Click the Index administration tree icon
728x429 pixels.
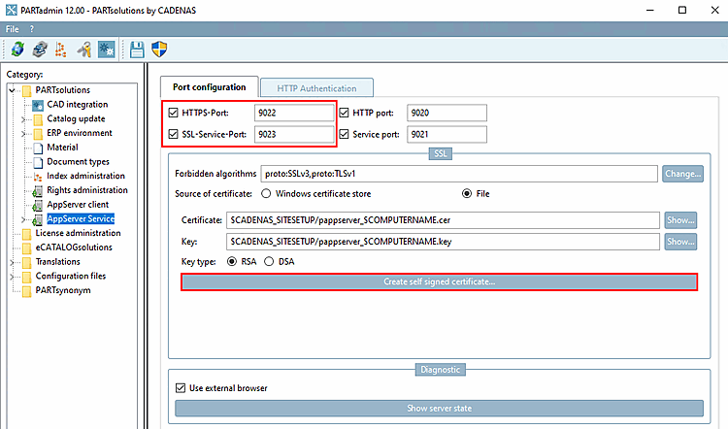tap(38, 177)
